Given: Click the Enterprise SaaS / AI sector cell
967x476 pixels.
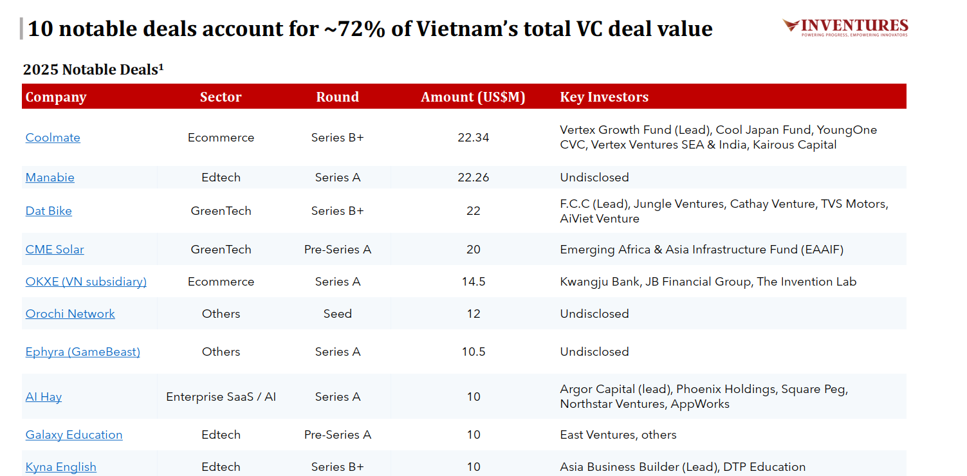Looking at the screenshot, I should click(x=221, y=397).
